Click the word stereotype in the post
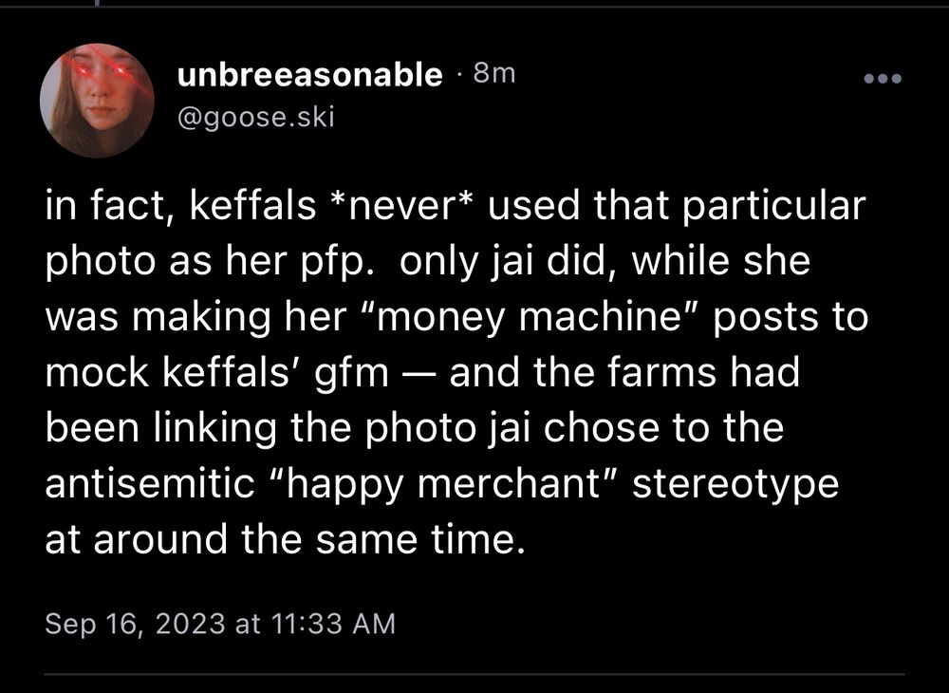The image size is (949, 693). 735,483
